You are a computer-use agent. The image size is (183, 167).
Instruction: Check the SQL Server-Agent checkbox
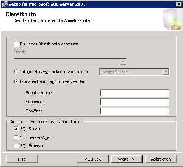click(x=16, y=137)
